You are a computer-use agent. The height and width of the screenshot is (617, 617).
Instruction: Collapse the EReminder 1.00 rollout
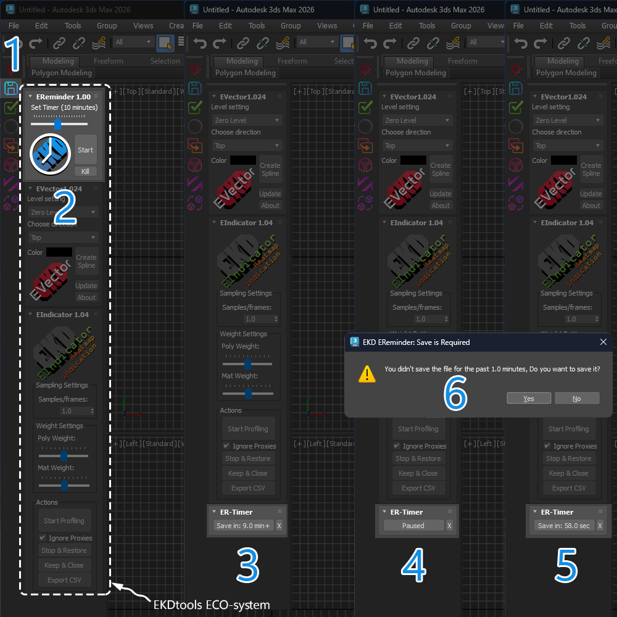coord(30,96)
